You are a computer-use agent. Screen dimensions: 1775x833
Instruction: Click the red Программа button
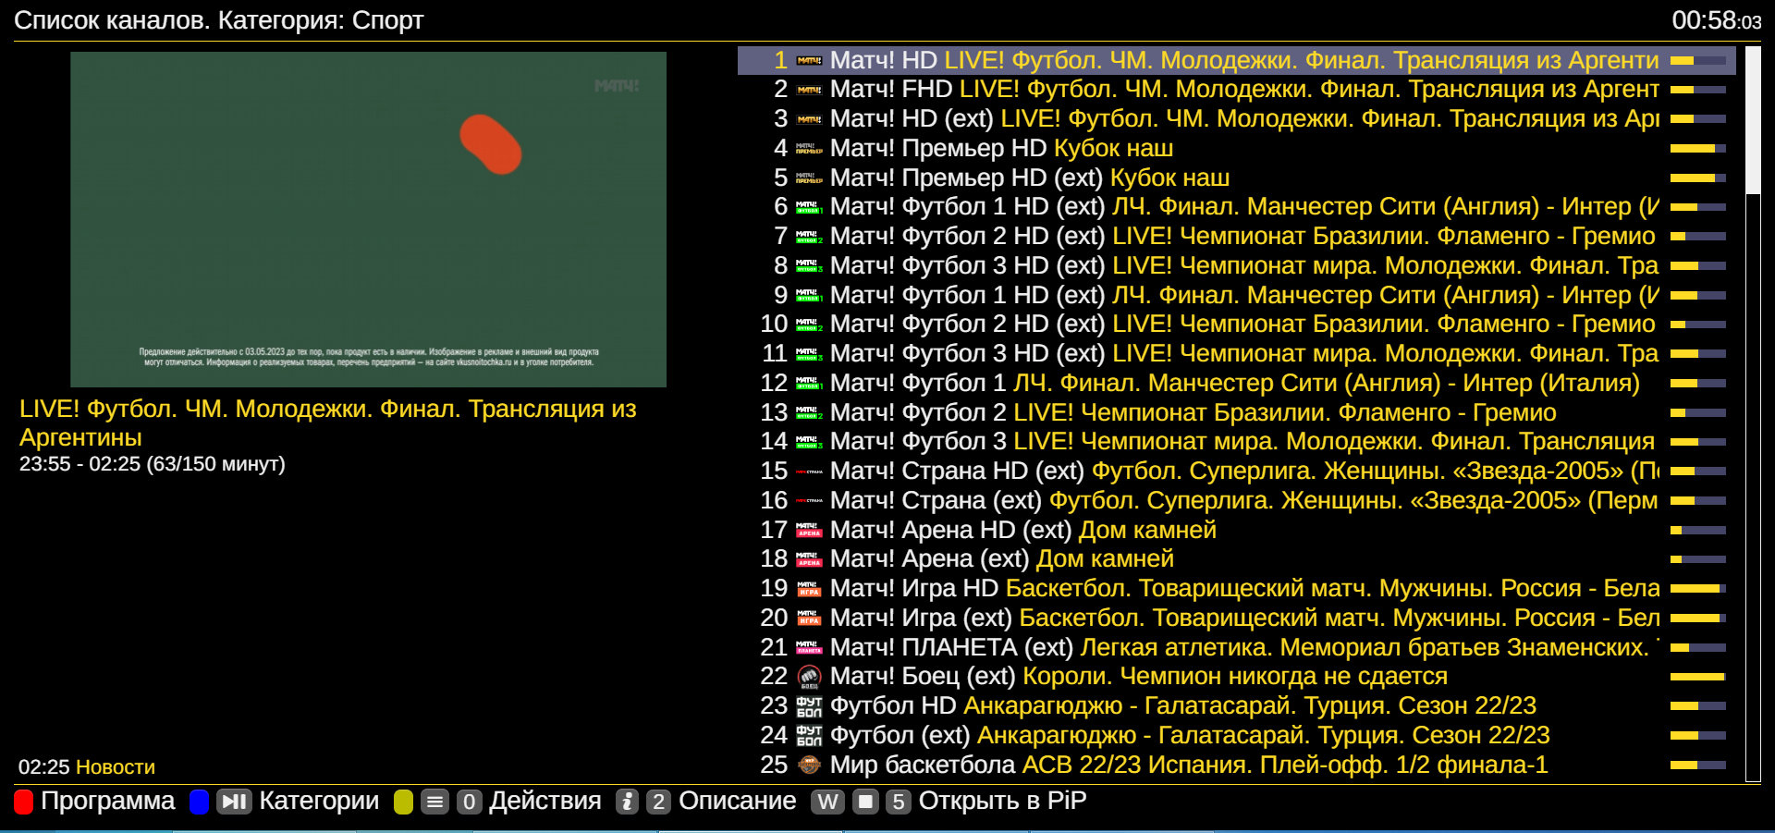tap(24, 802)
